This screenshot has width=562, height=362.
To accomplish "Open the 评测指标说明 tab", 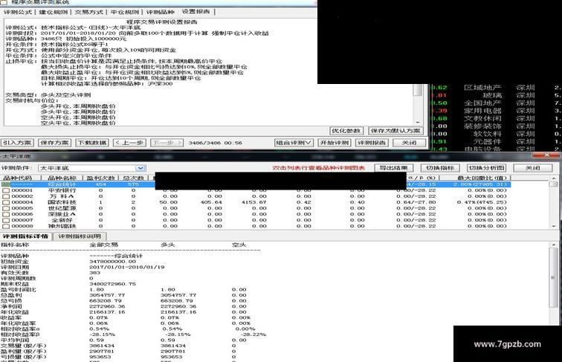I will click(80, 236).
